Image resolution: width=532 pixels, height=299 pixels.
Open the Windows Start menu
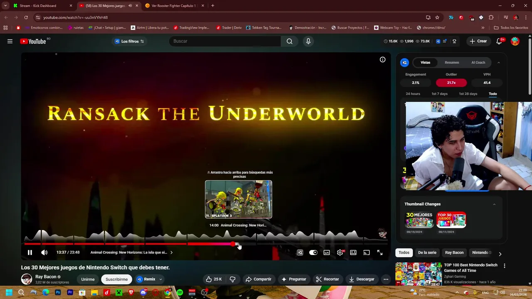[x=9, y=292]
